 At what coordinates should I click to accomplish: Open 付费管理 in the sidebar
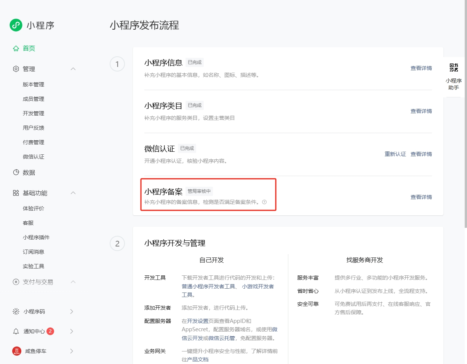click(x=34, y=142)
